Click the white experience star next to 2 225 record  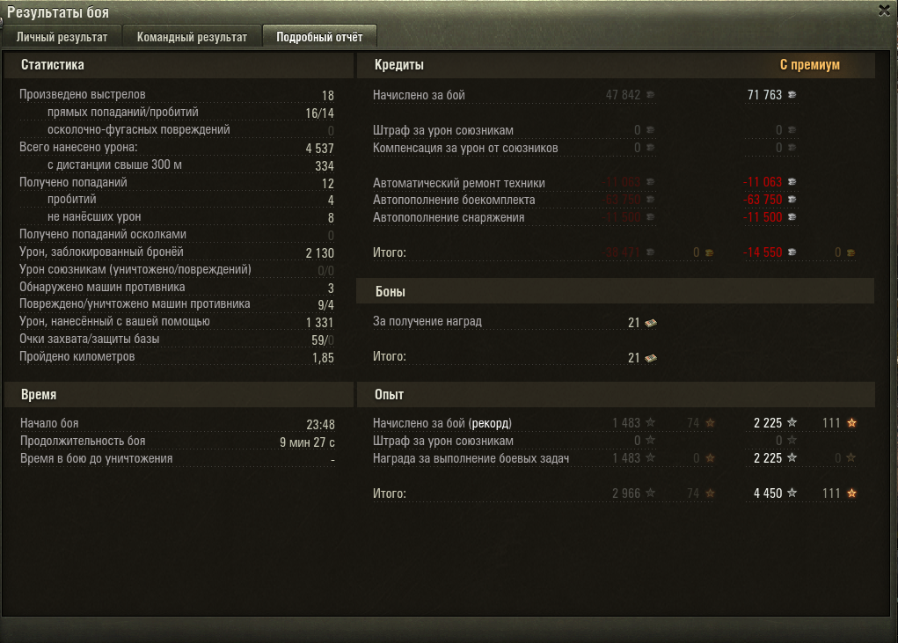(x=792, y=422)
